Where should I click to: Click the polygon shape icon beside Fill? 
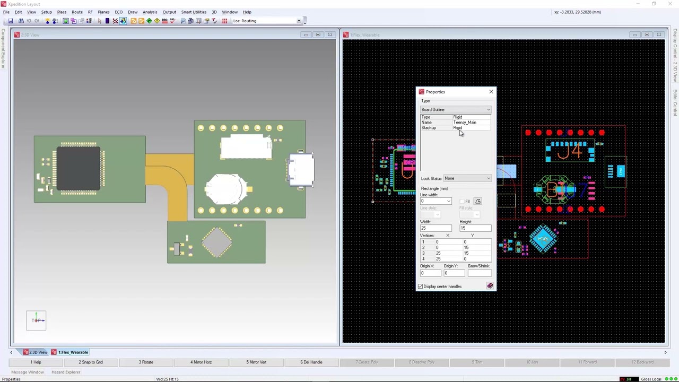[x=478, y=201]
